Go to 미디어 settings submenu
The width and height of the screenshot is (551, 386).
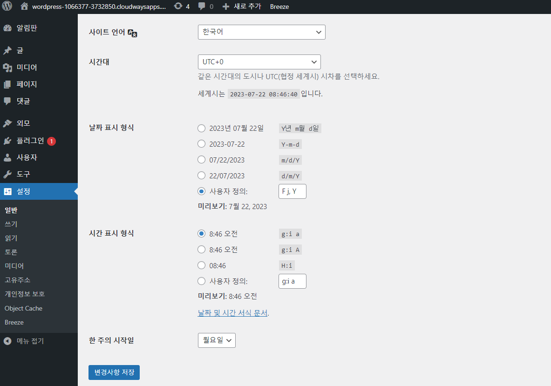[14, 266]
